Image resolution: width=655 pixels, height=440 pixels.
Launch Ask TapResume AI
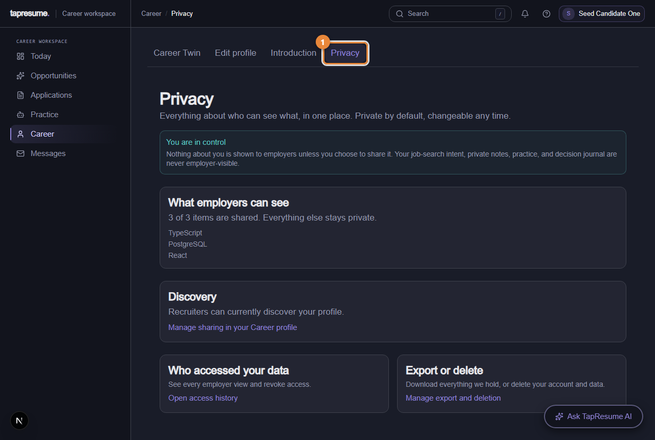tap(594, 416)
